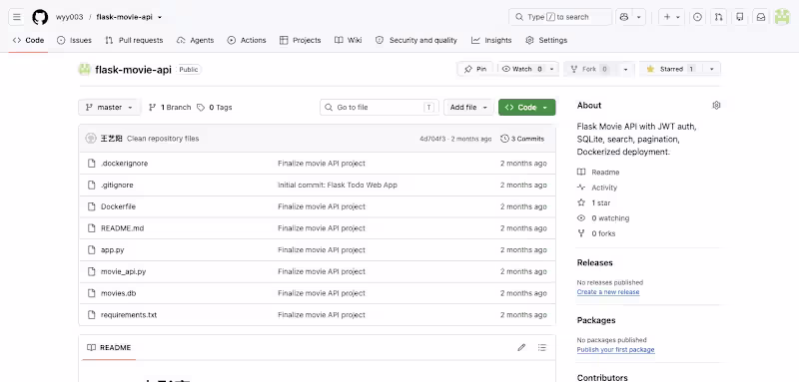799x382 pixels.
Task: Expand Copilot dropdown arrow in header
Action: click(639, 17)
